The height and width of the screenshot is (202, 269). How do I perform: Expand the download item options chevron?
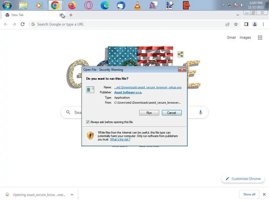pyautogui.click(x=72, y=195)
